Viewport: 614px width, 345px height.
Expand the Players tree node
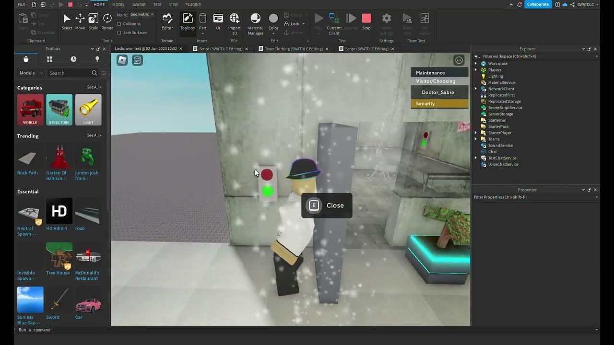point(476,70)
